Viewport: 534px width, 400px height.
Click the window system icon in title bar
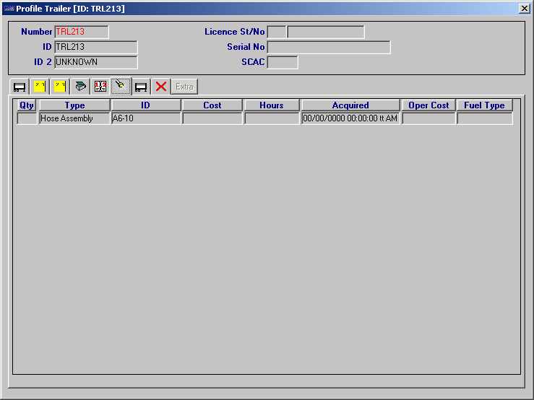point(9,9)
